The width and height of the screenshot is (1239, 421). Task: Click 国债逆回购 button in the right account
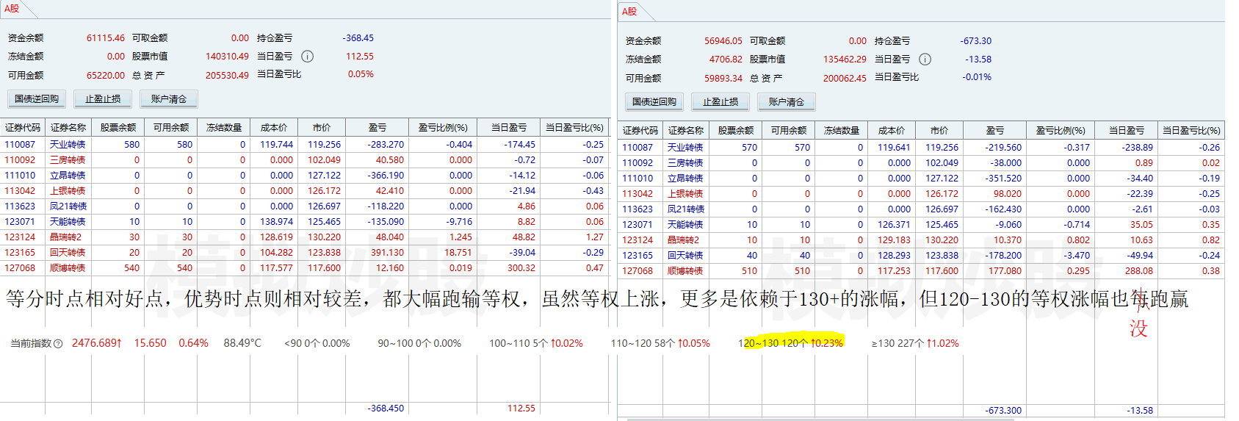654,102
